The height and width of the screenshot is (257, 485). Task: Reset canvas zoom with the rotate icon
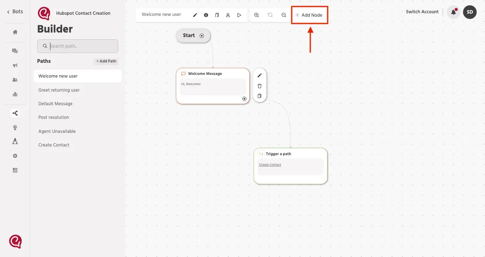click(270, 15)
